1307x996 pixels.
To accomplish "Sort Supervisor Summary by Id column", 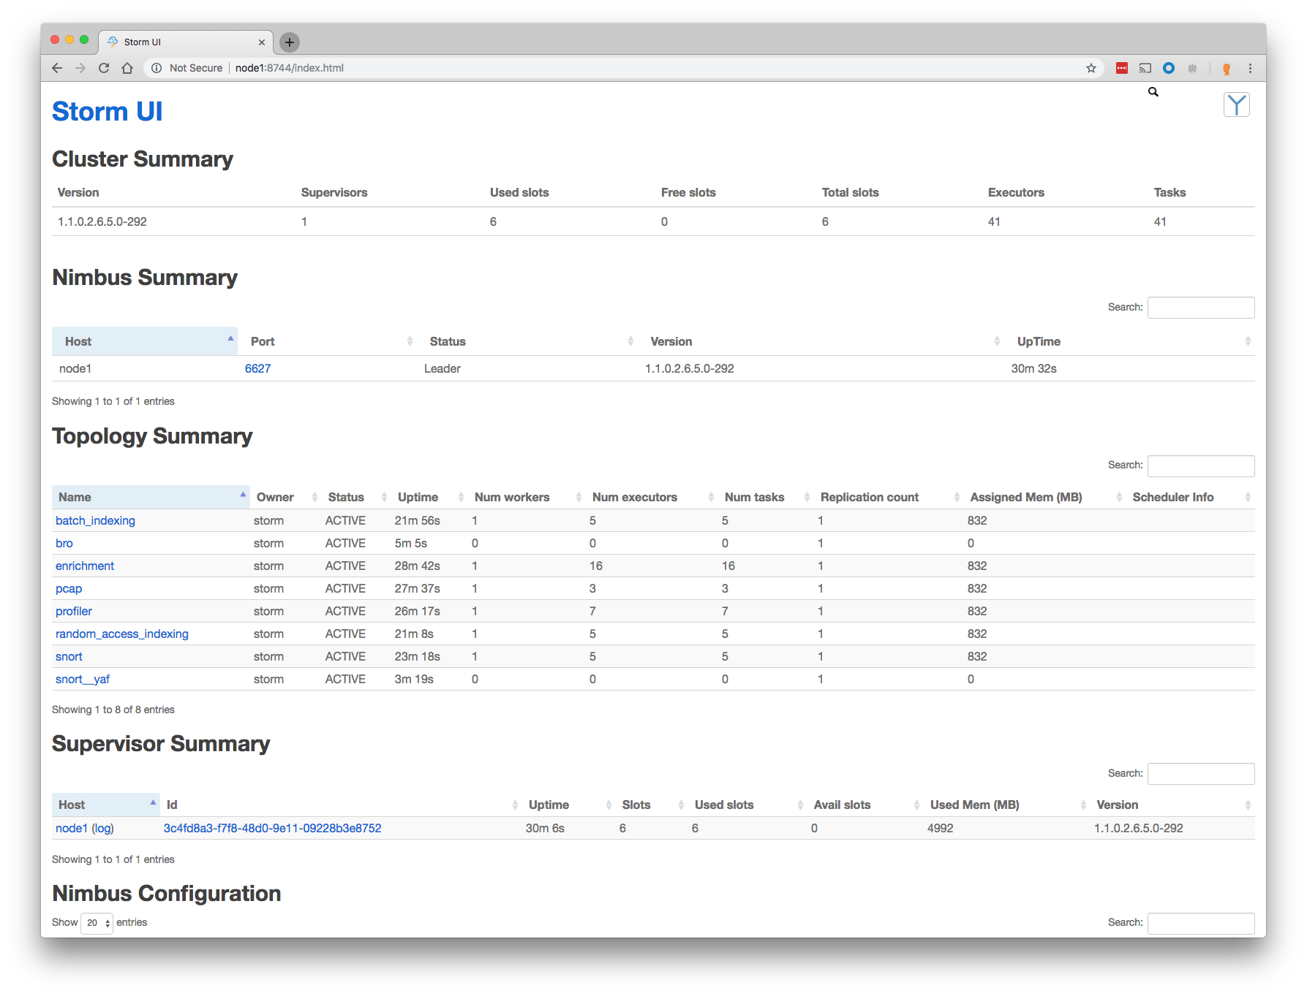I will pos(341,805).
